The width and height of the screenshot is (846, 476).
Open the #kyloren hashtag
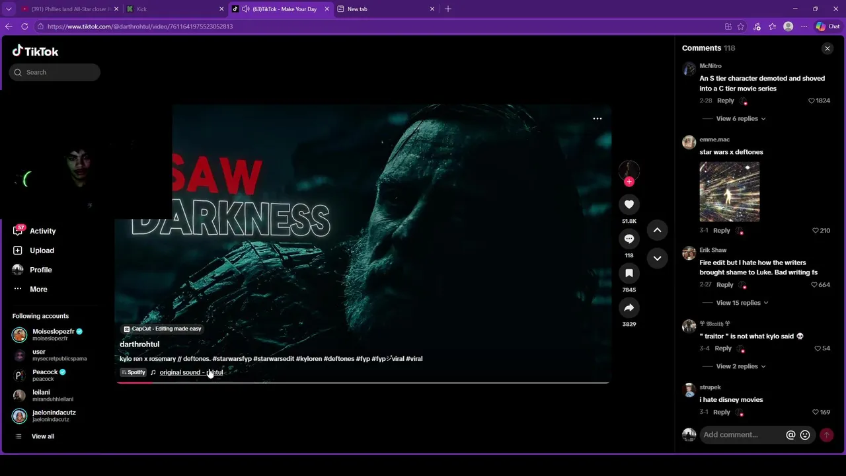(x=309, y=358)
